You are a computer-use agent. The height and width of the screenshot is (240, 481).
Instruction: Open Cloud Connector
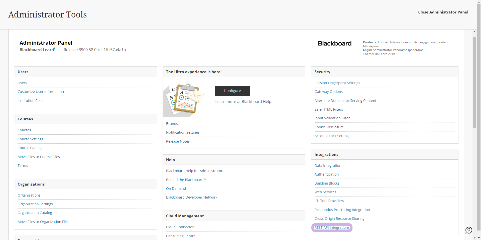pyautogui.click(x=180, y=227)
